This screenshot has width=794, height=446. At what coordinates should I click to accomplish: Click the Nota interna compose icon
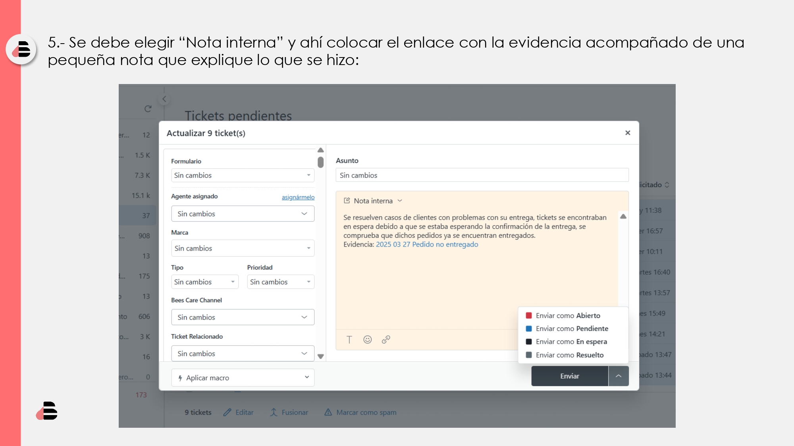[347, 201]
